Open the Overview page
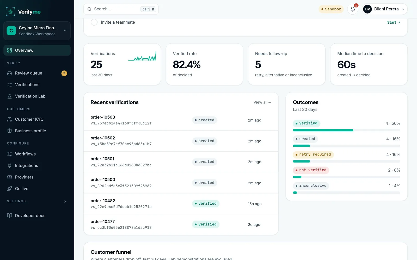The height and width of the screenshot is (260, 417). tap(37, 50)
